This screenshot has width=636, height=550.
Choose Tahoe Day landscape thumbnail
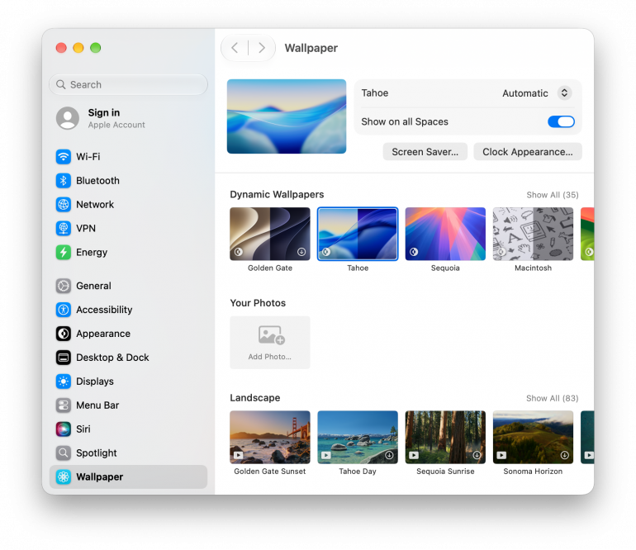click(x=358, y=437)
